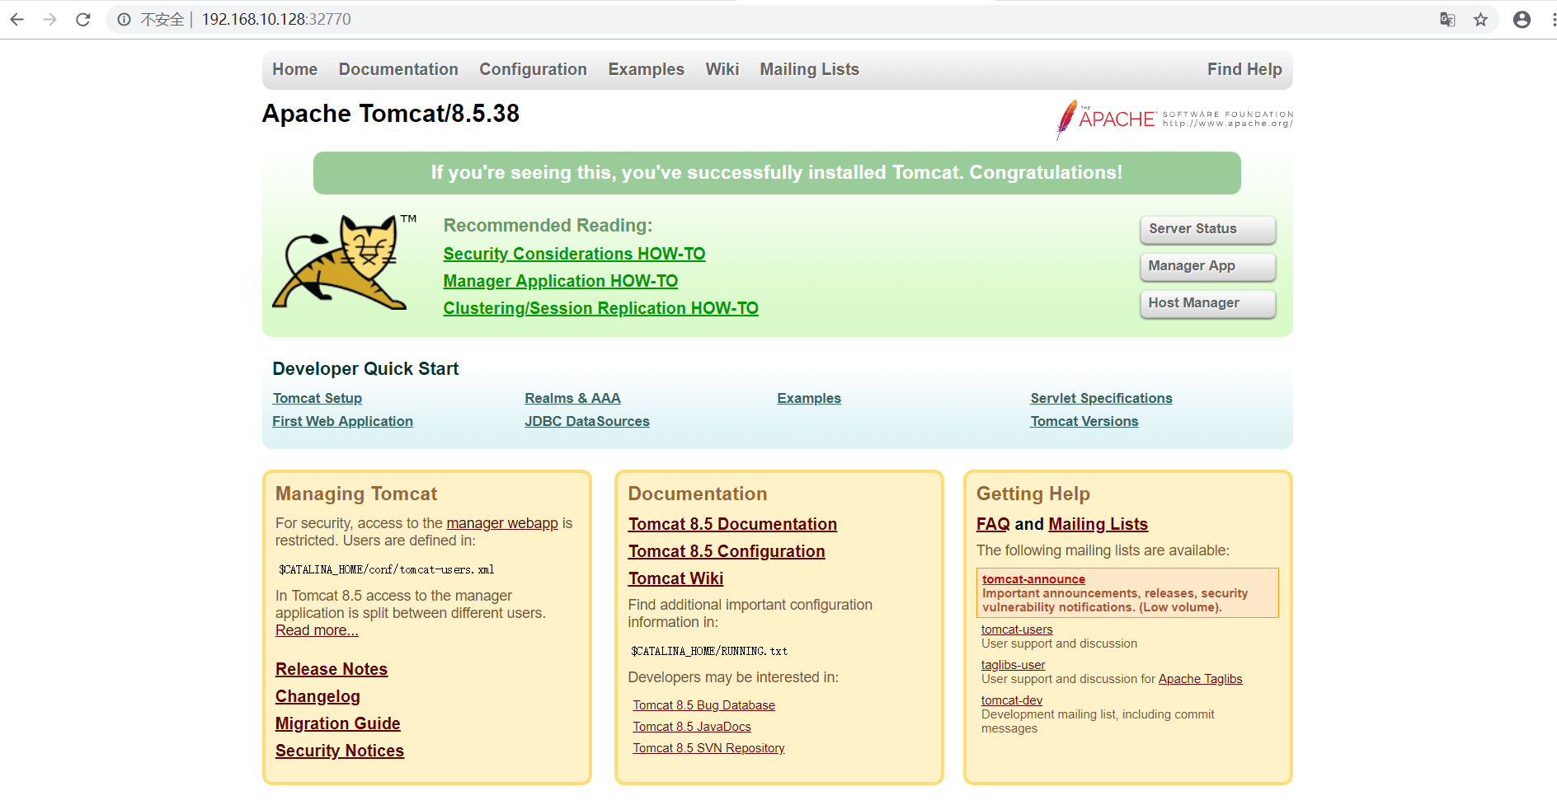Click the browser forward arrow
This screenshot has height=805, width=1557.
click(x=50, y=19)
